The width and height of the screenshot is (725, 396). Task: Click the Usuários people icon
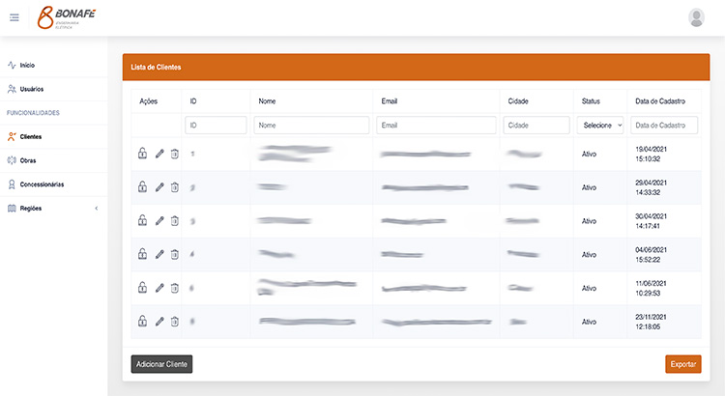12,89
